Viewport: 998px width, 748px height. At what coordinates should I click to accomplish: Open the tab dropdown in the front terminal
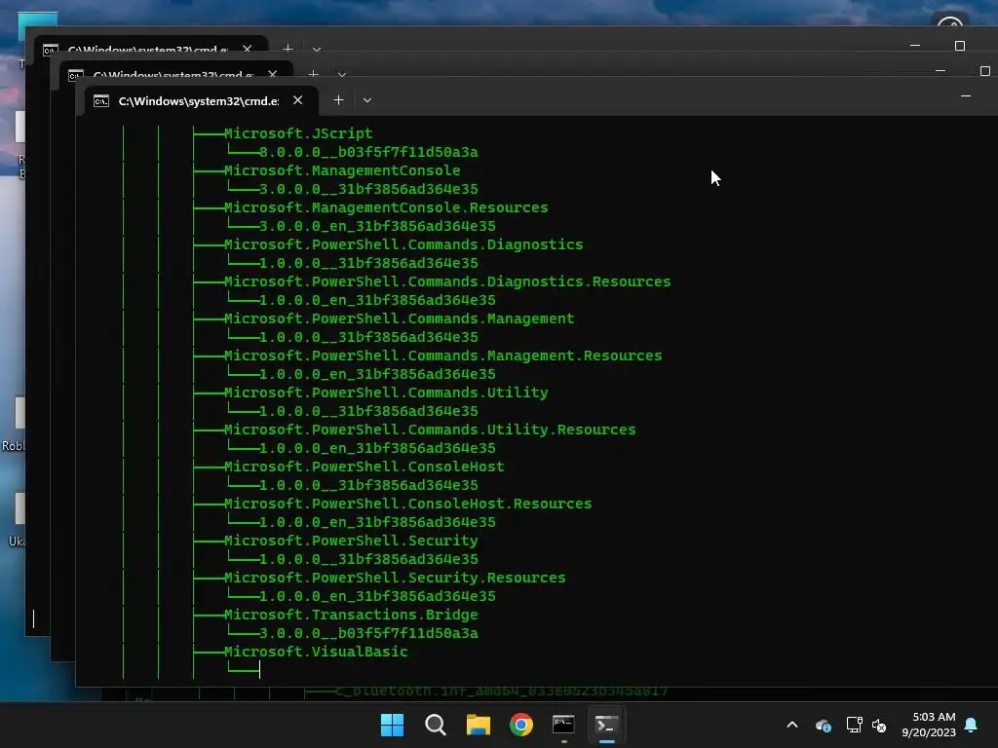(x=367, y=100)
